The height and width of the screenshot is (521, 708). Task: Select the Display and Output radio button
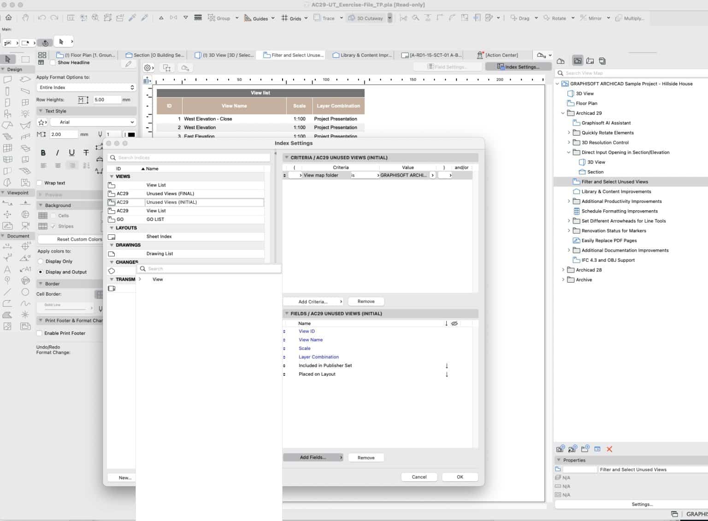(41, 272)
